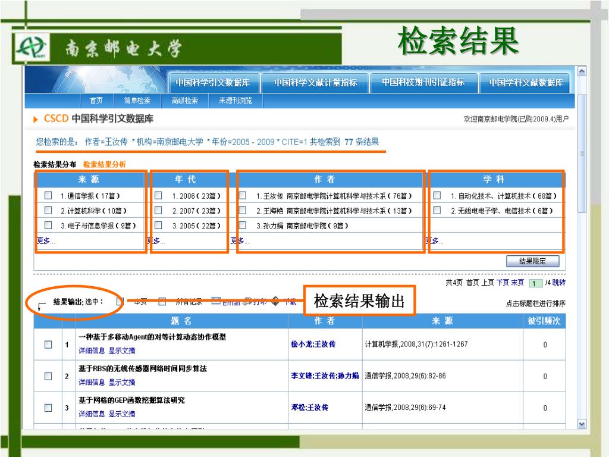Click the Email envelope icon

pos(216,301)
